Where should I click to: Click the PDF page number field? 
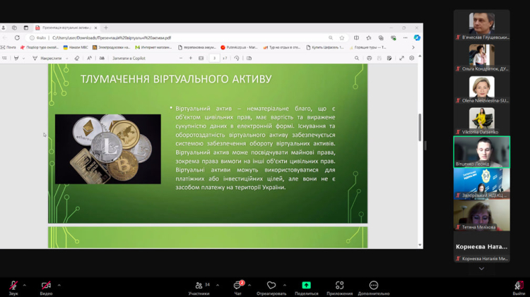click(x=213, y=58)
